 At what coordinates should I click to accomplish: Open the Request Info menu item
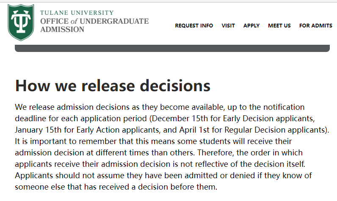click(x=194, y=26)
